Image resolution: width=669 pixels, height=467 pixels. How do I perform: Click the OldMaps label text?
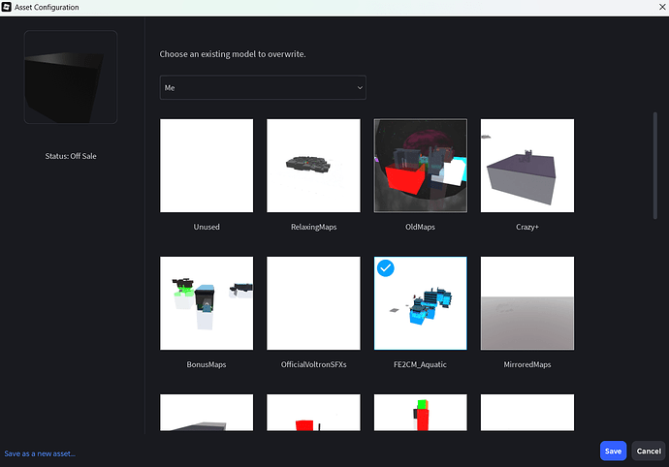click(420, 227)
